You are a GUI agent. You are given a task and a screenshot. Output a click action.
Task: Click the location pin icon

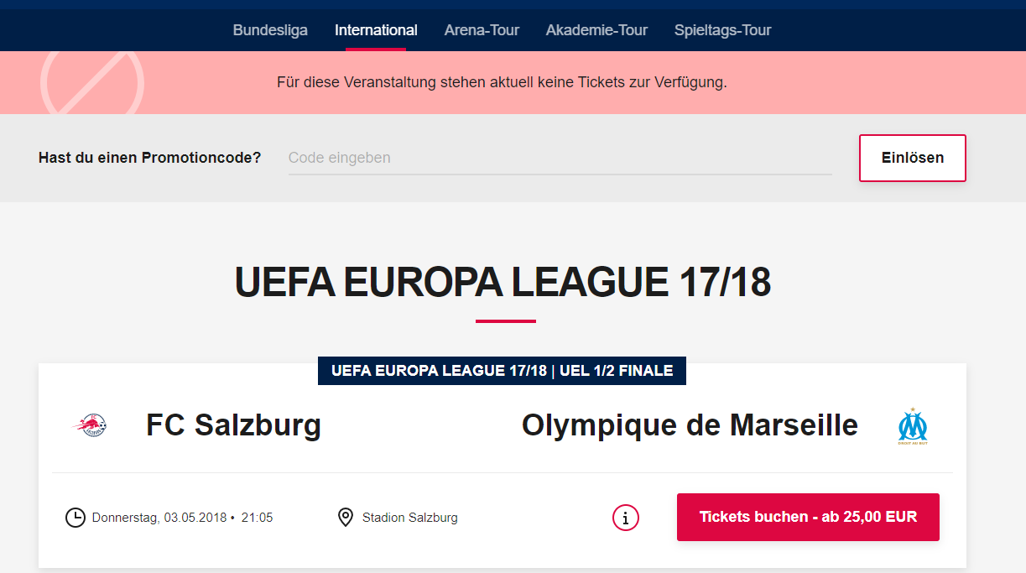[x=345, y=518]
